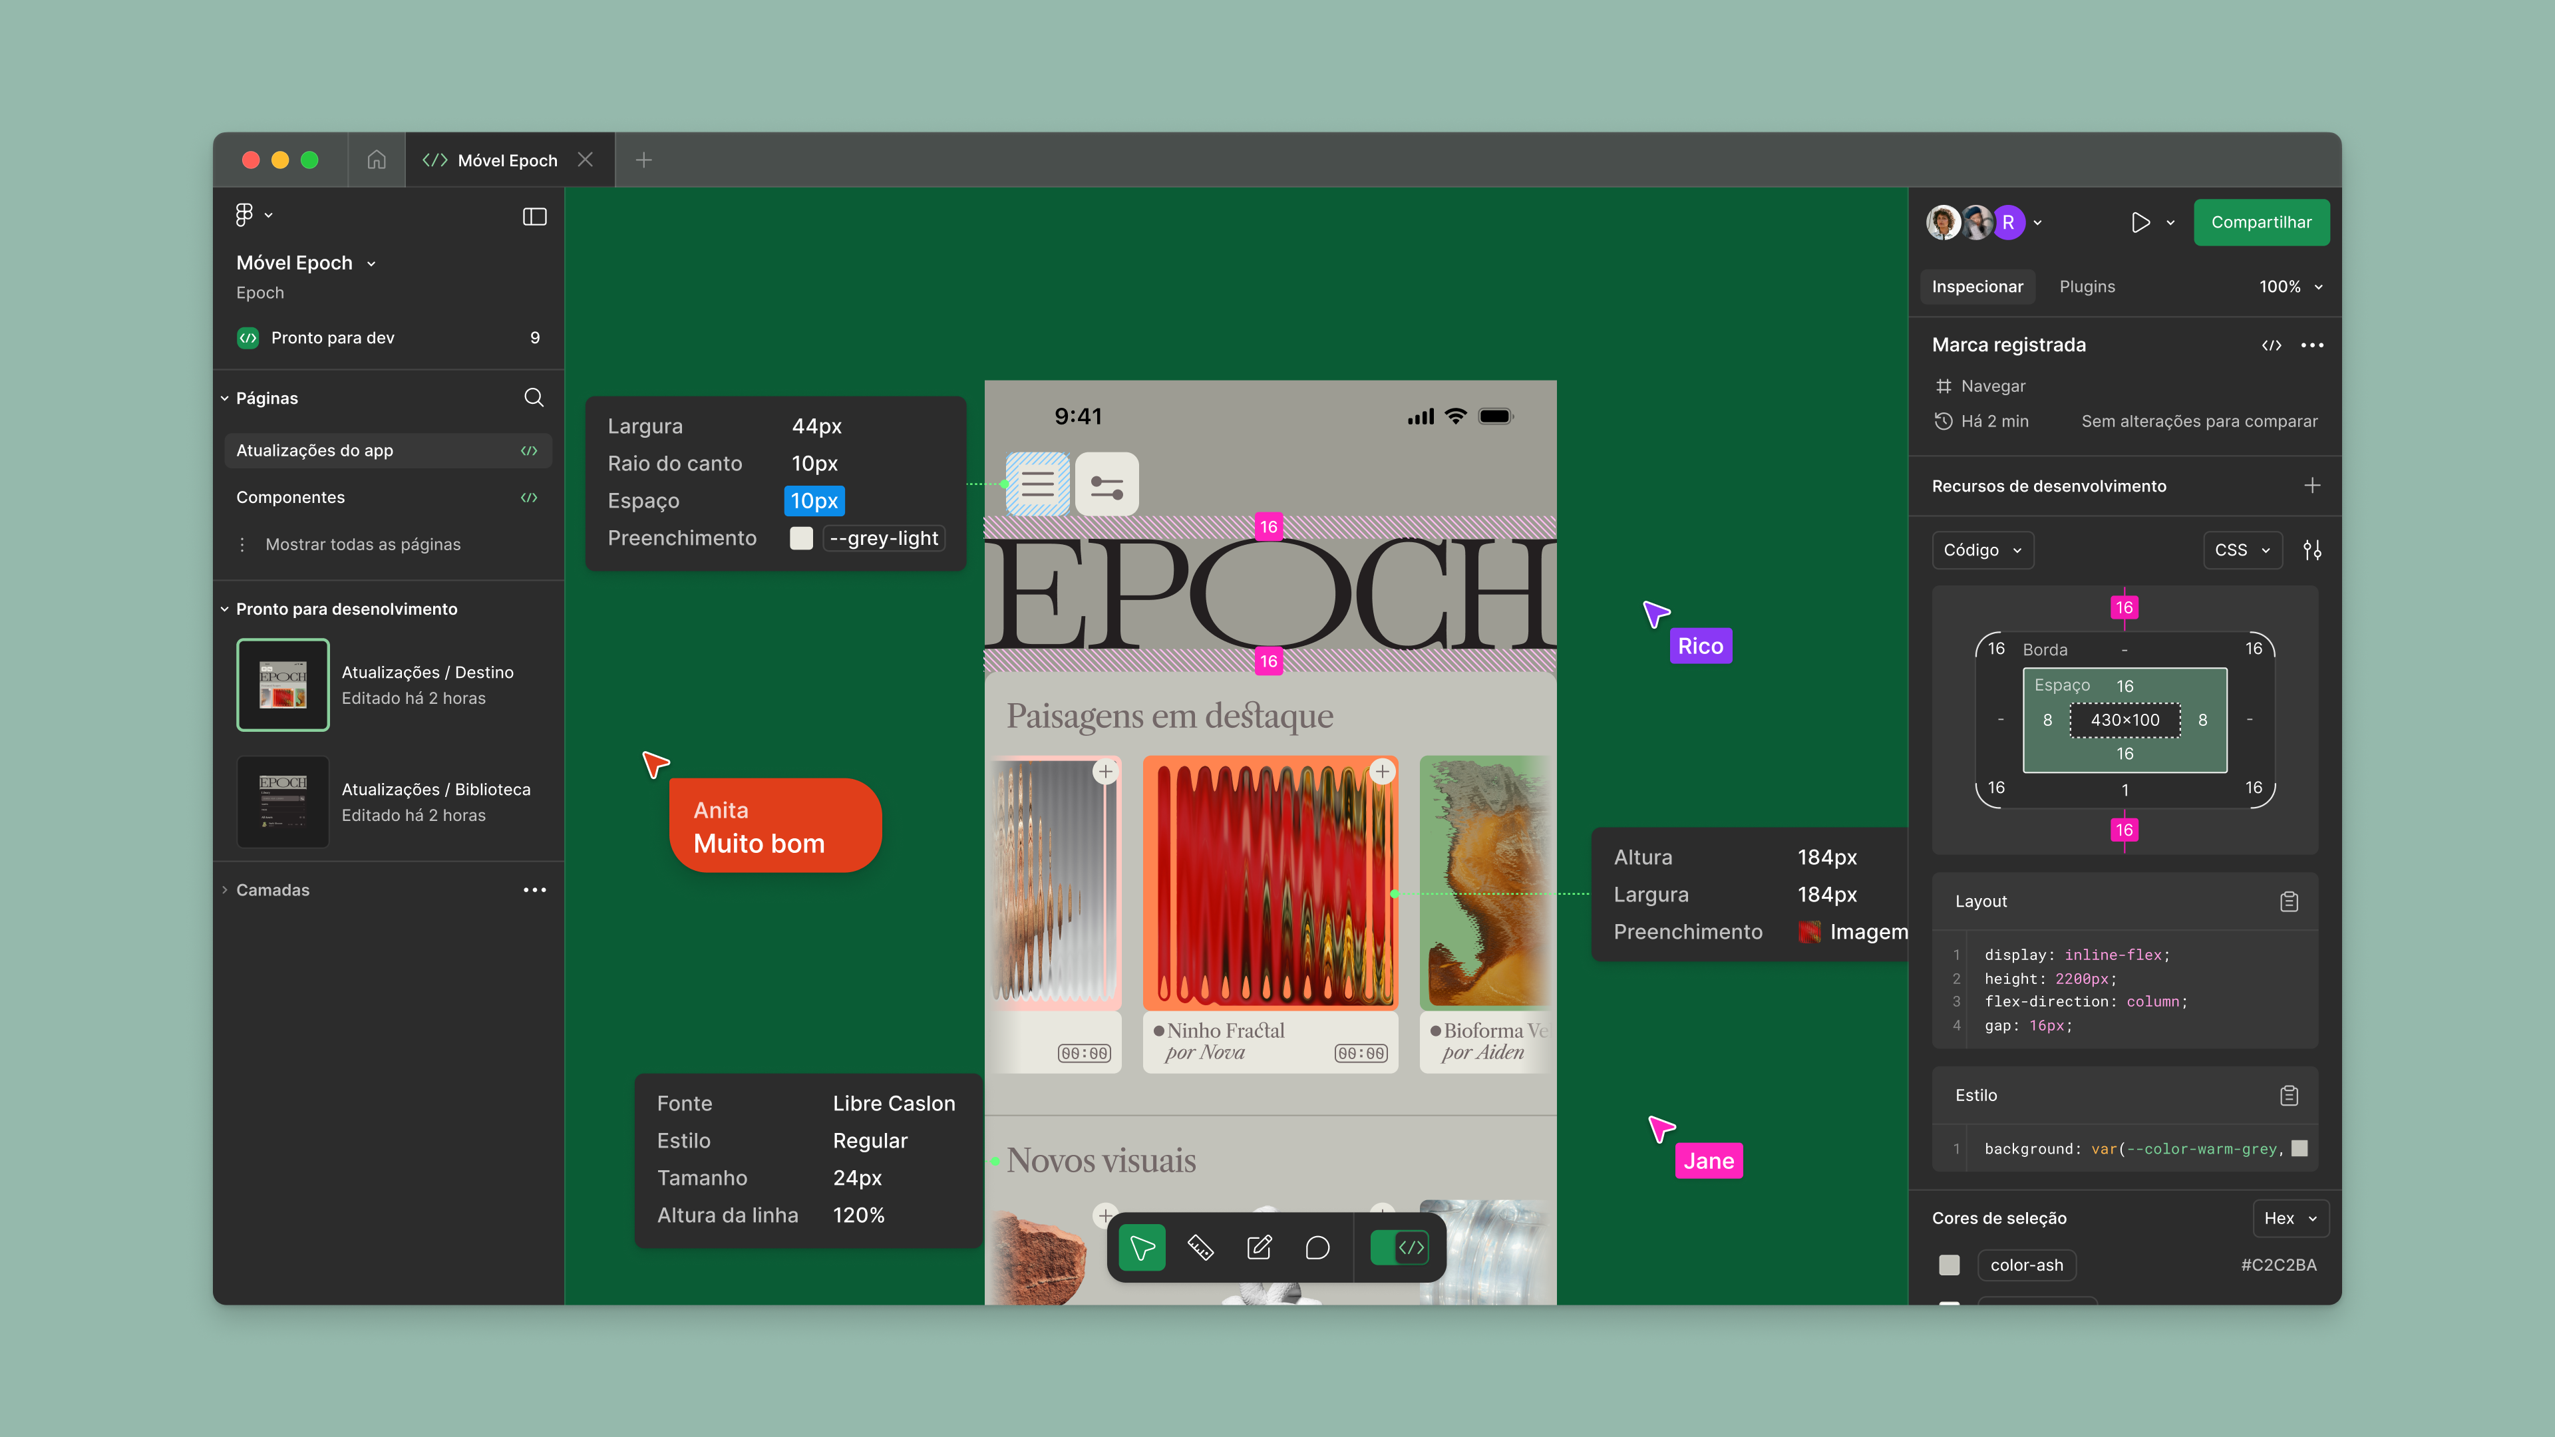Search pages with the magnifier icon
This screenshot has height=1437, width=2555.
(534, 398)
